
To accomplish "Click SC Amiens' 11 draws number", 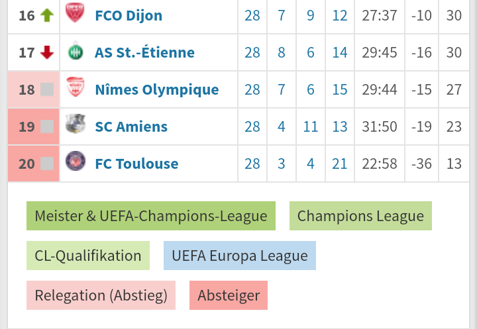I will point(310,127).
